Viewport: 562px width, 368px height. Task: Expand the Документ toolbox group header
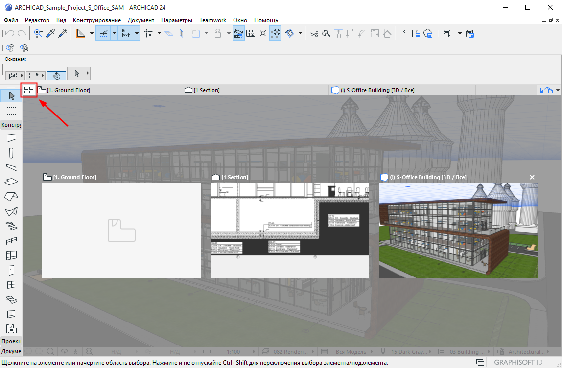pos(11,352)
